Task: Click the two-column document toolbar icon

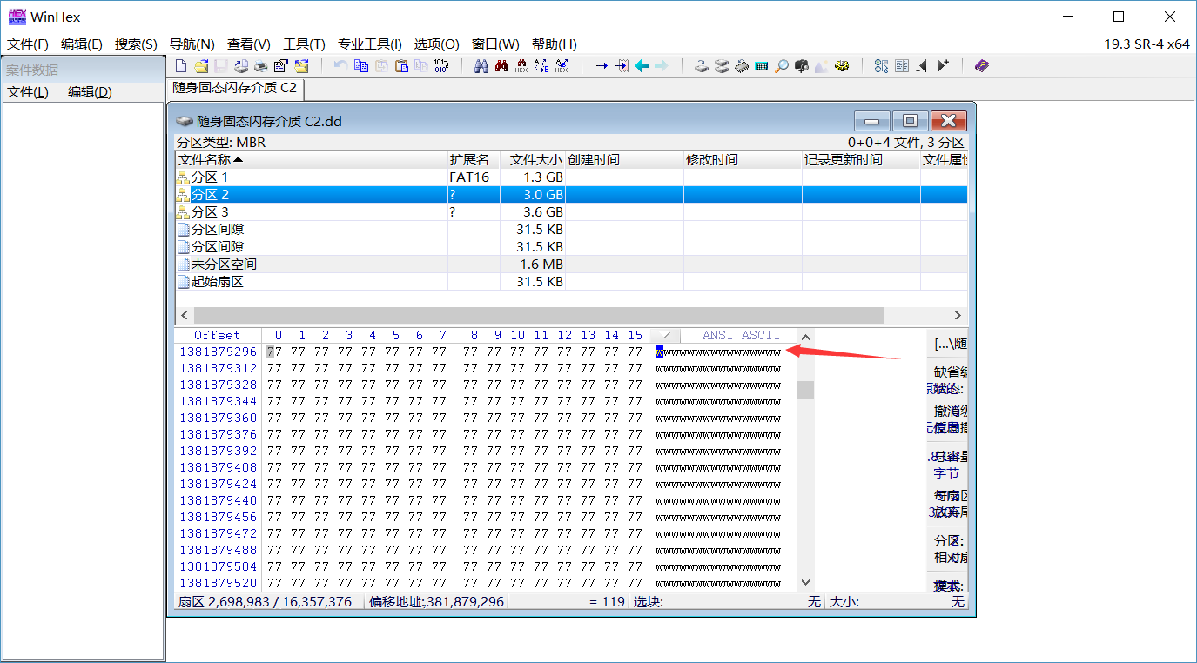Action: pos(901,65)
